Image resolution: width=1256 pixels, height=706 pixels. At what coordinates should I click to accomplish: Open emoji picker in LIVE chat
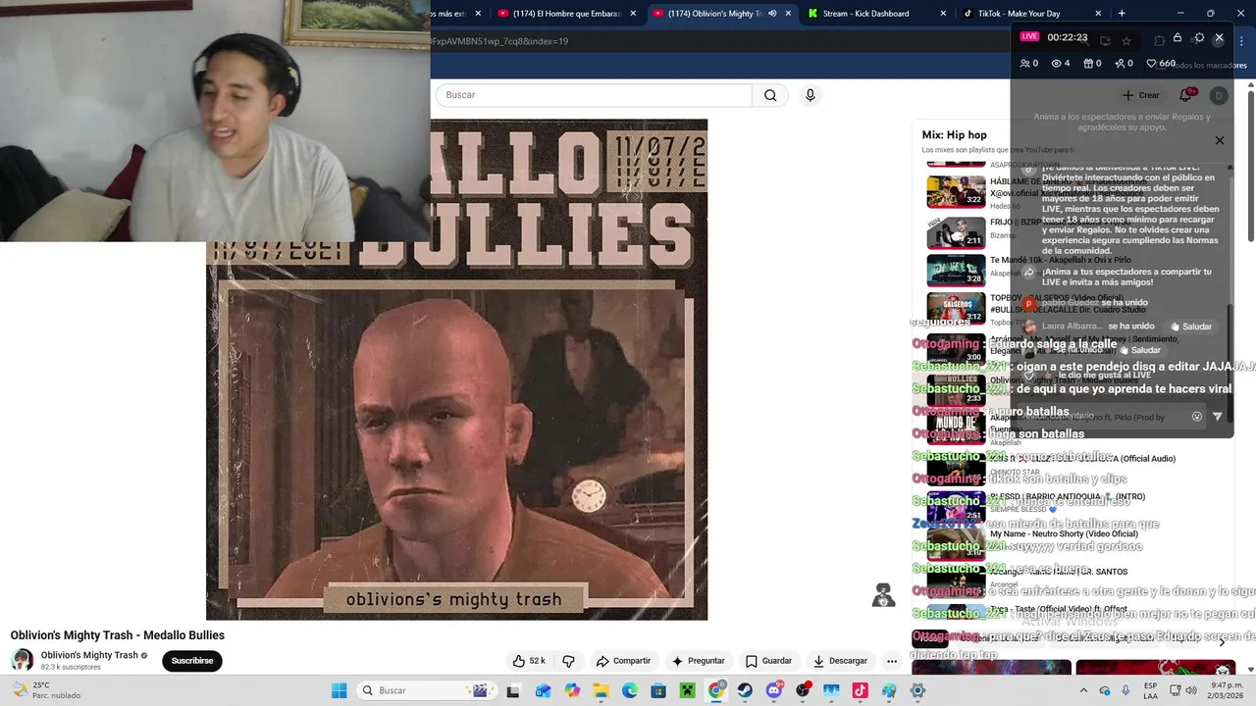tap(1196, 417)
